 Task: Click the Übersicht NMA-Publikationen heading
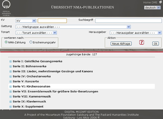82,7
